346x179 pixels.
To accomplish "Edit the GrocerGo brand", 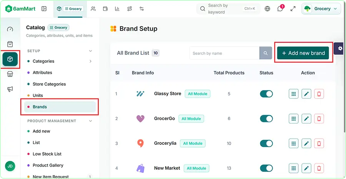I will click(306, 119).
